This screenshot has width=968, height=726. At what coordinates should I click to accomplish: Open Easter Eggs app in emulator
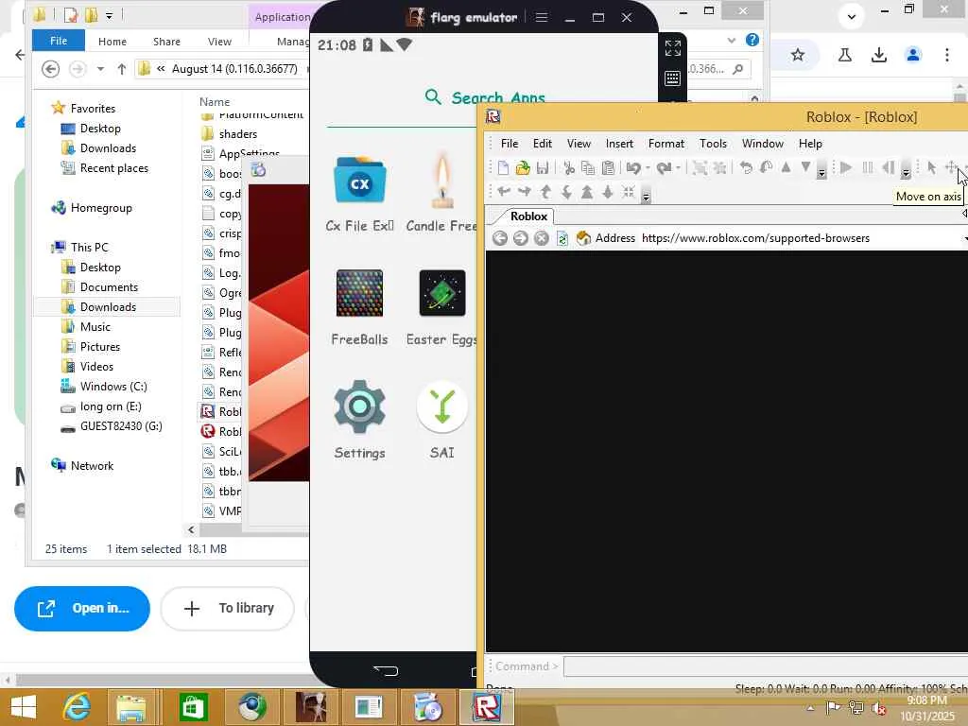point(441,307)
